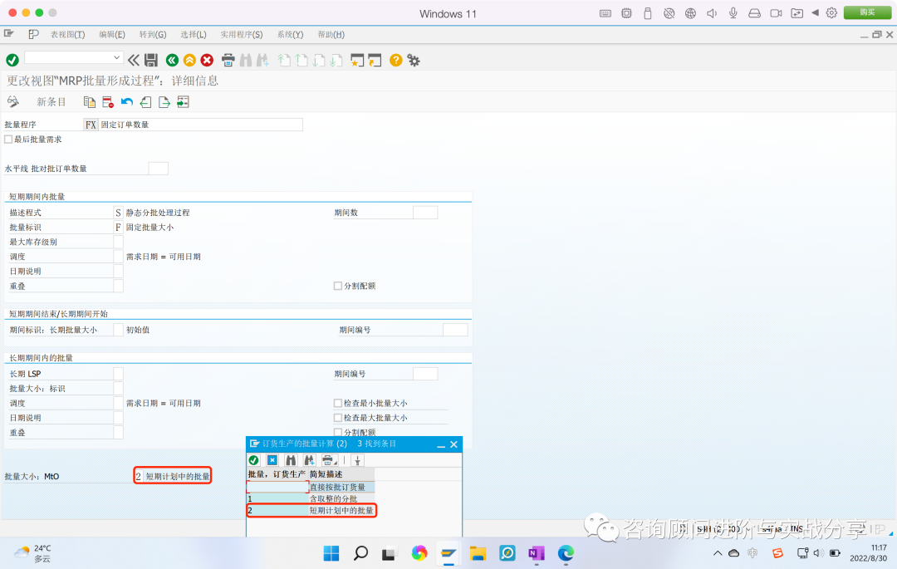Select row 2 短期计划中的批量
Screen dimensions: 897x569
(x=311, y=510)
